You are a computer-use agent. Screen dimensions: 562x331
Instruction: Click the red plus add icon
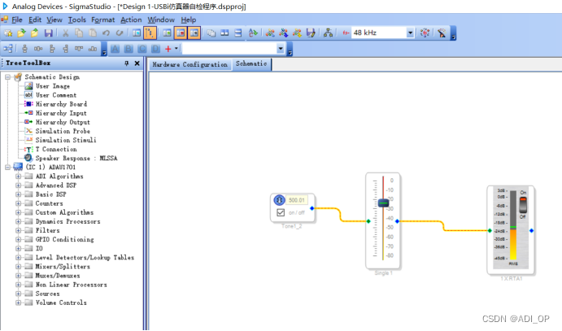click(x=168, y=49)
